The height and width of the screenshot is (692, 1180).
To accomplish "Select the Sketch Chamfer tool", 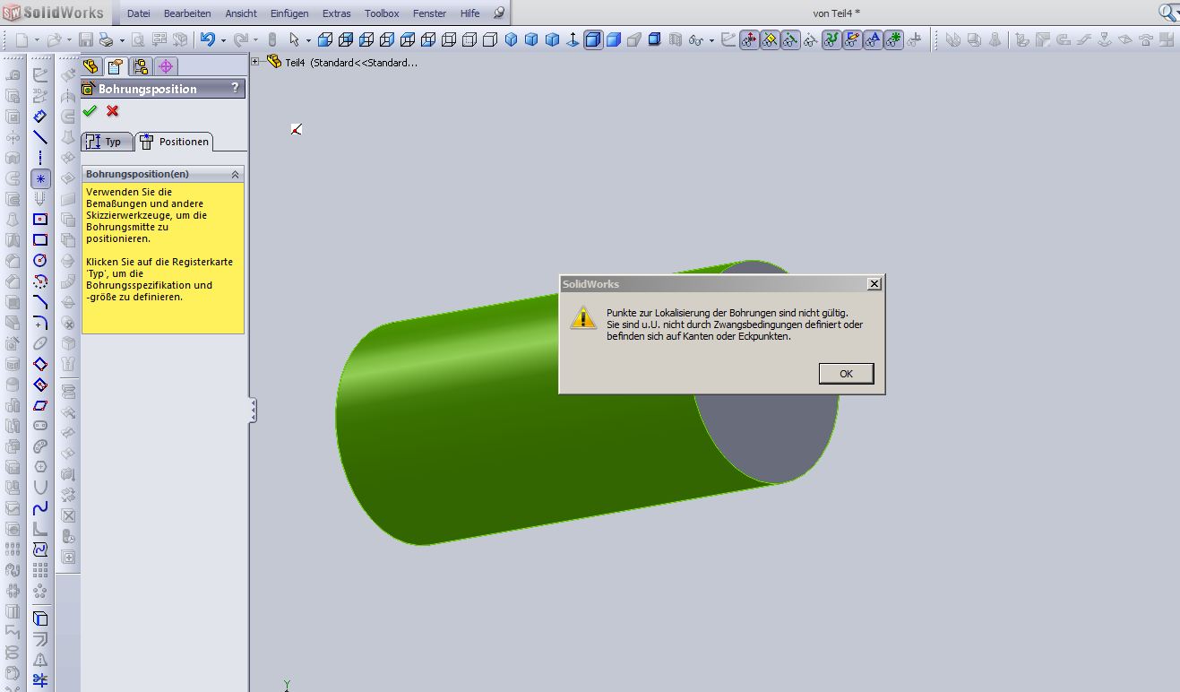I will click(x=40, y=302).
